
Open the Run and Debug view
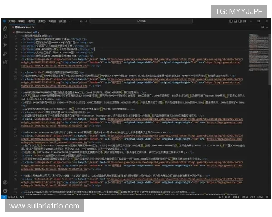tap(5, 54)
